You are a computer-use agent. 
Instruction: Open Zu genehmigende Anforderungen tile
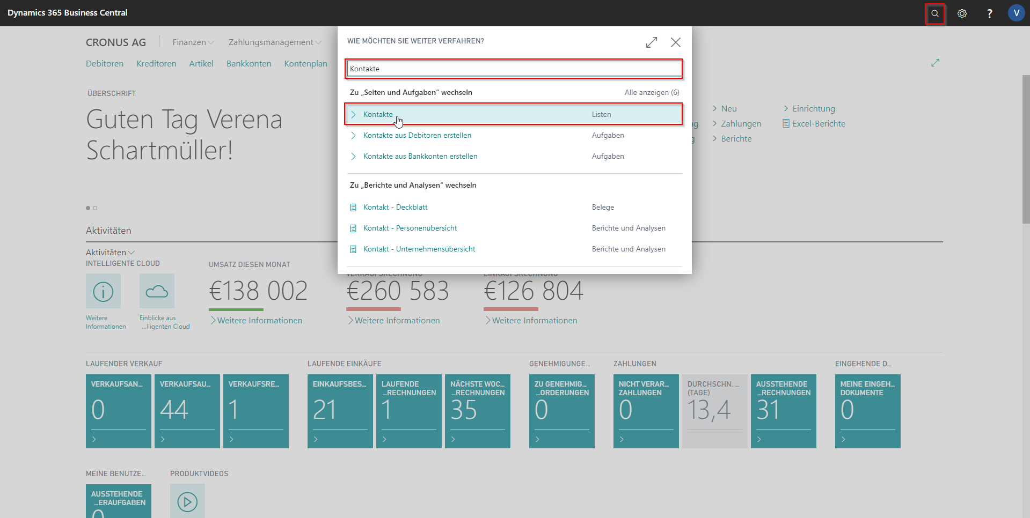(562, 411)
